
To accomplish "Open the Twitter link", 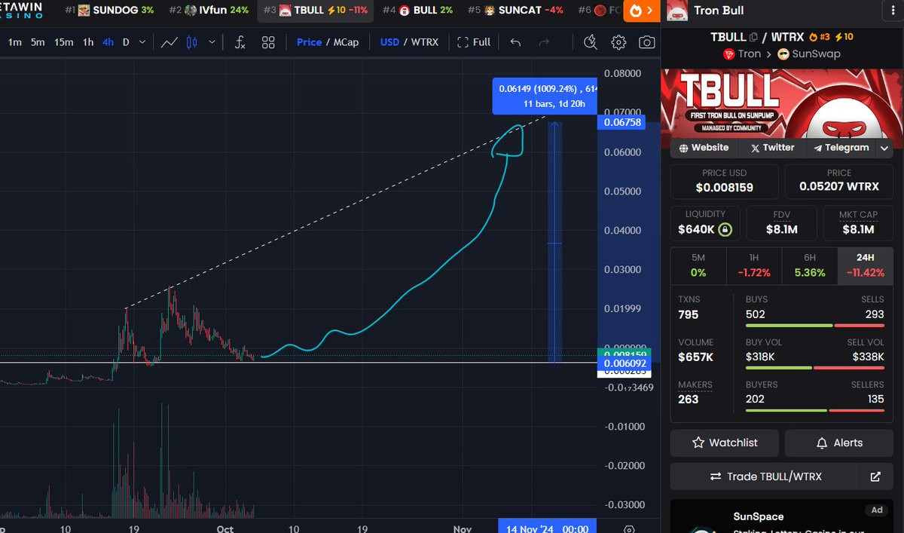I will click(x=773, y=148).
